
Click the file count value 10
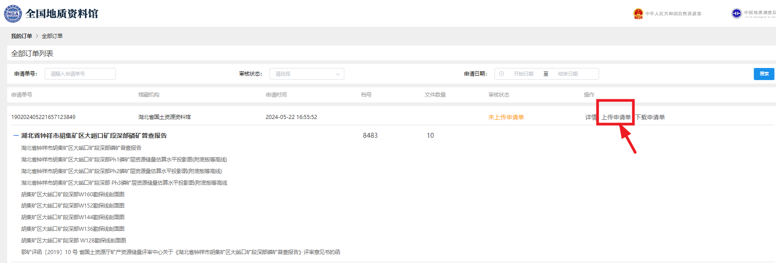[430, 136]
